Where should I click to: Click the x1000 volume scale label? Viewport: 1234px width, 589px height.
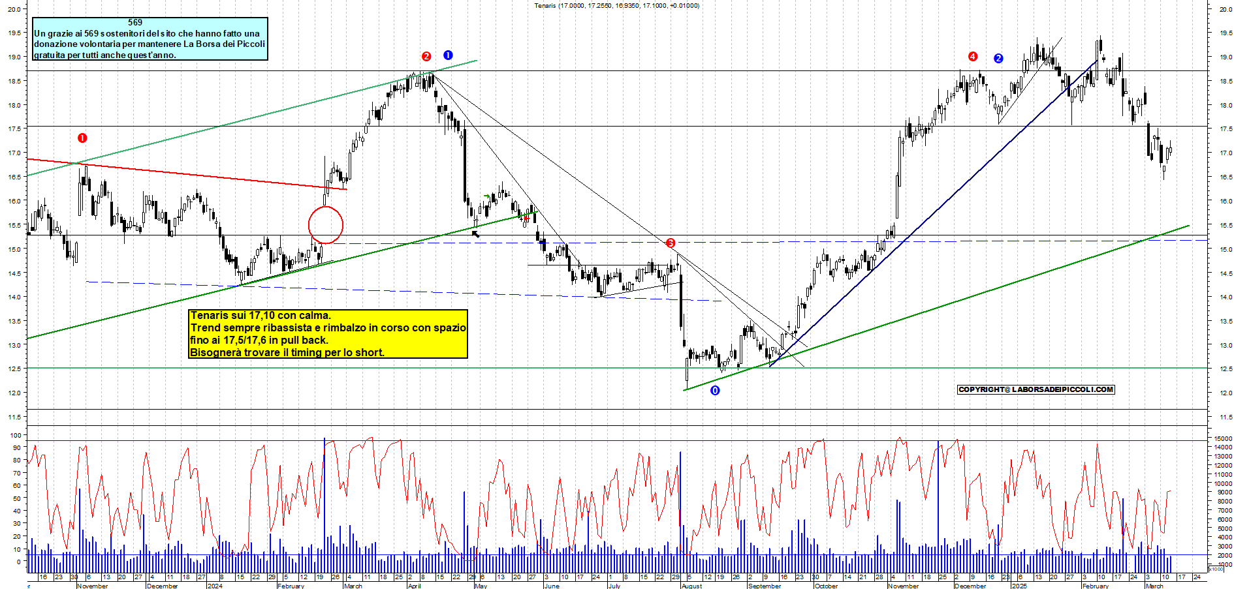tap(1216, 569)
